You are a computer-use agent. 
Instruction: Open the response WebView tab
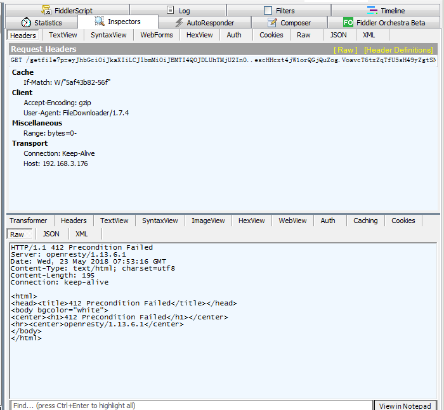tap(292, 221)
